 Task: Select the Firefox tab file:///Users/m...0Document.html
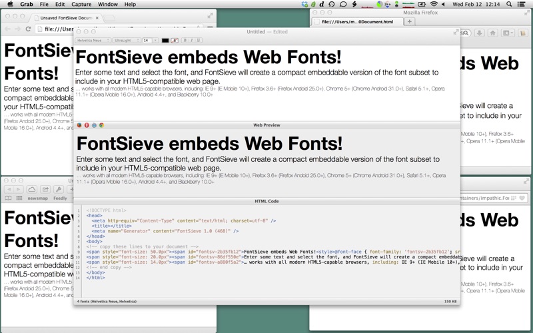(x=357, y=21)
